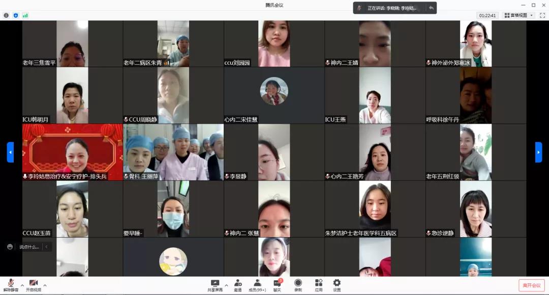Select 李玲姑 video tile with red background

coord(72,152)
